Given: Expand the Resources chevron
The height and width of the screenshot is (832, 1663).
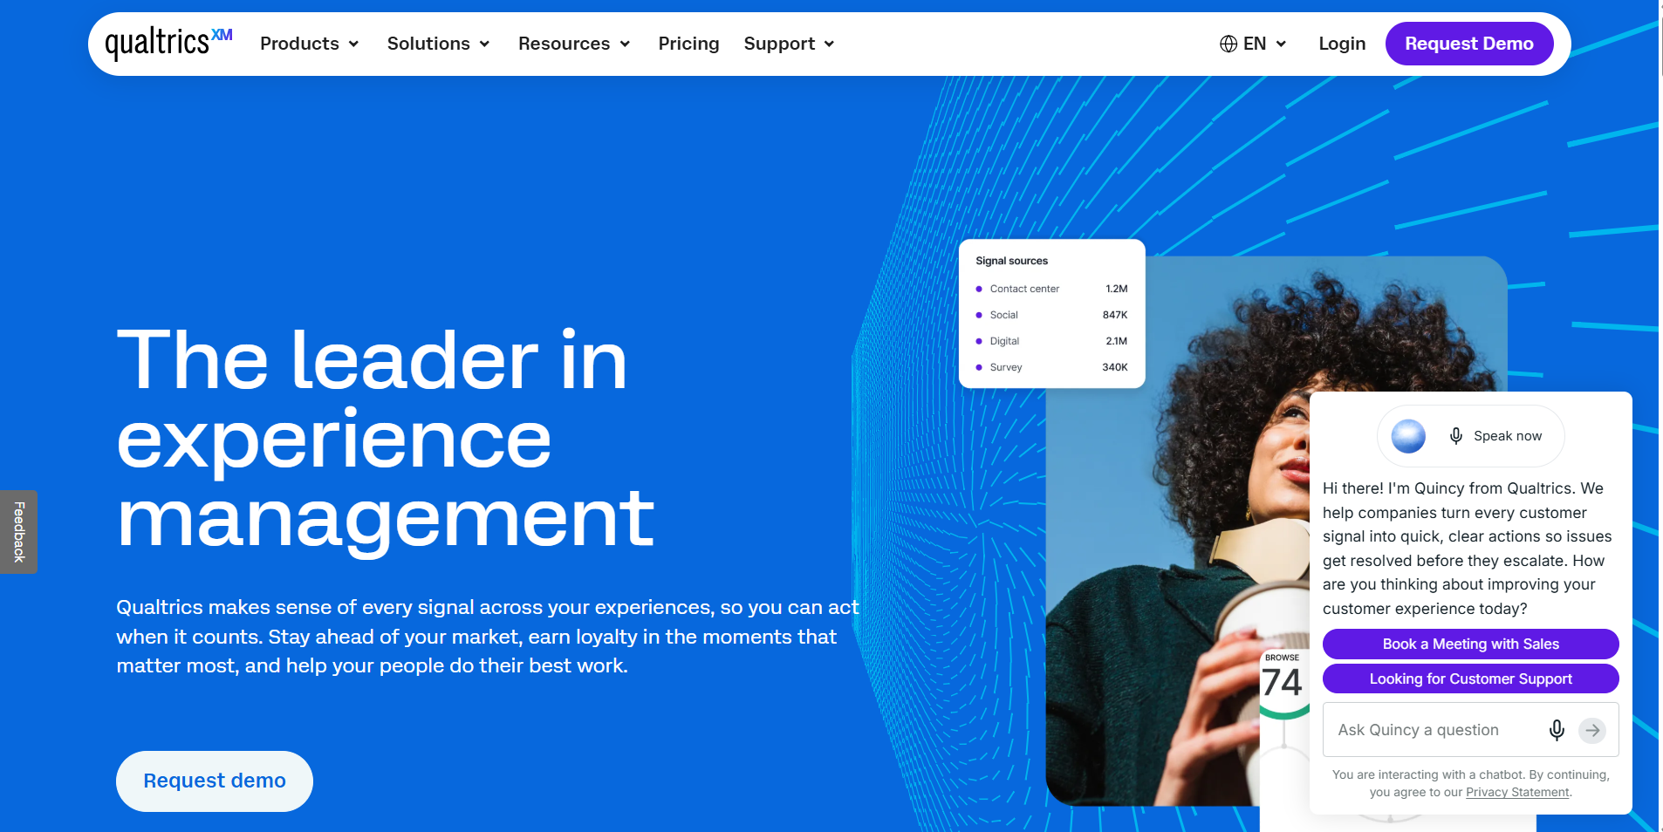Looking at the screenshot, I should tap(625, 44).
